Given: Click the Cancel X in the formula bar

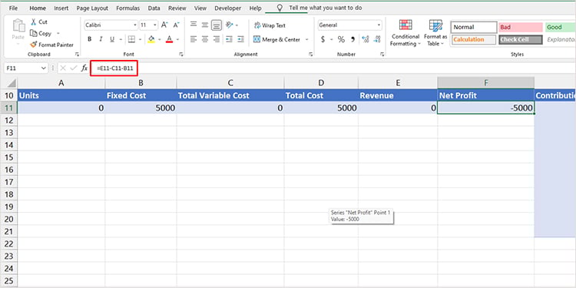Looking at the screenshot, I should 63,68.
